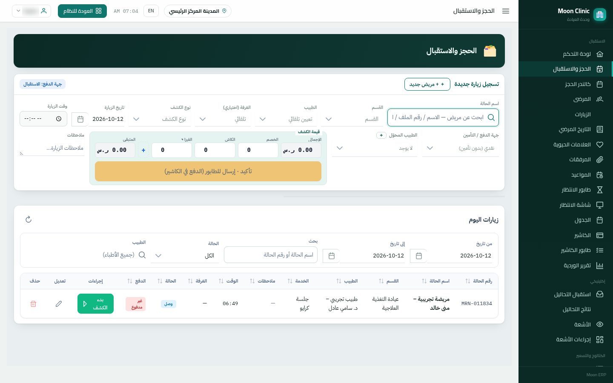Click refresh icon for today's visits
Viewport: 613px width, 383px height.
[x=29, y=219]
